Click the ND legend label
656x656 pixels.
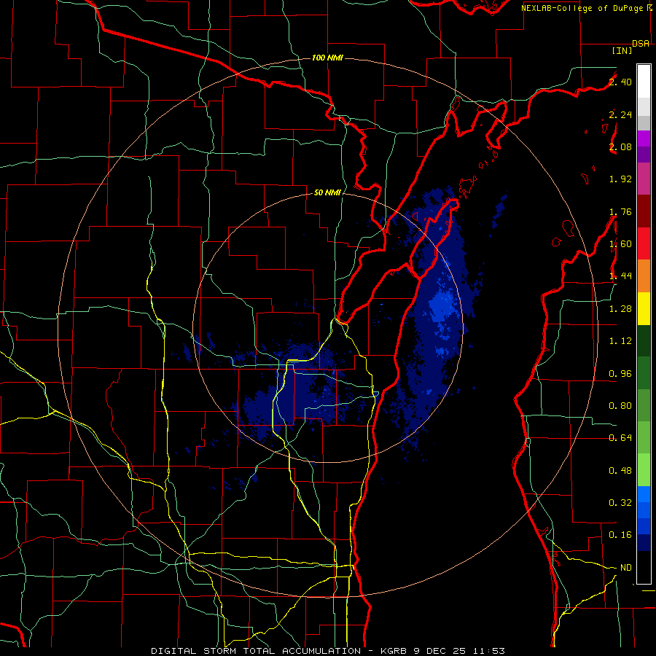click(625, 568)
